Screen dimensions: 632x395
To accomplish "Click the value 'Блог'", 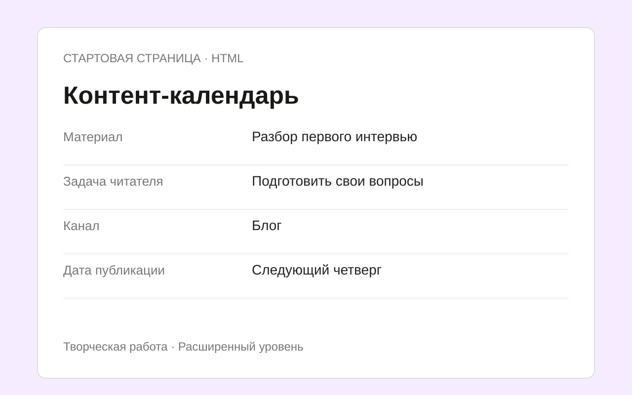I will [x=267, y=226].
